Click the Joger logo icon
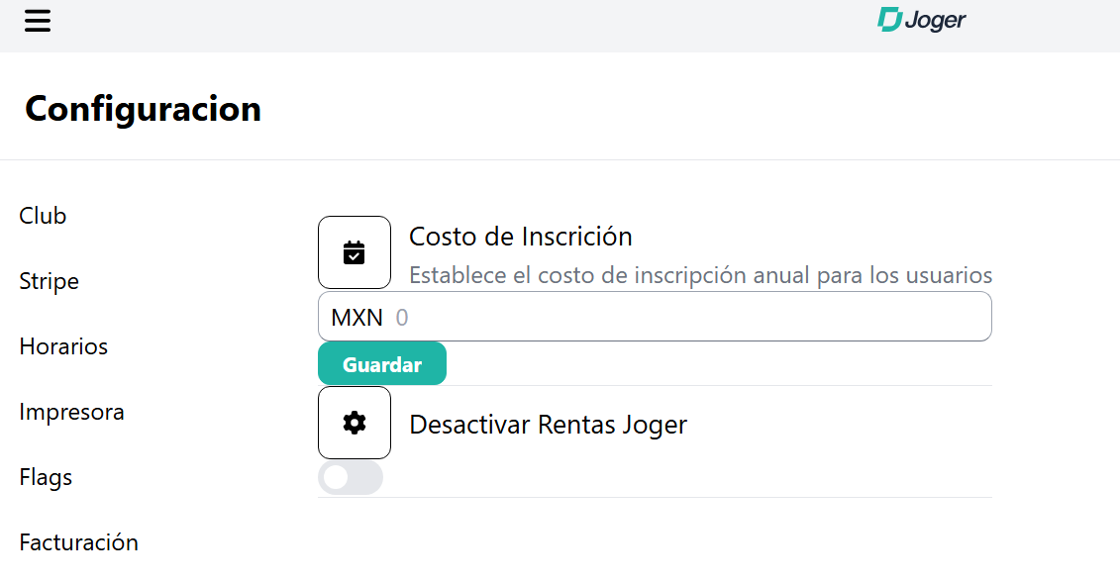This screenshot has width=1120, height=583. click(889, 19)
